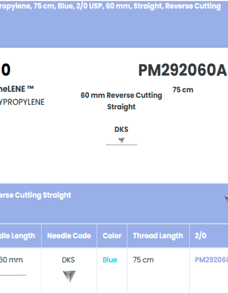Screen dimensions: 228x293
Task: Click the large triangular needle icon in table row
Action: (69, 276)
